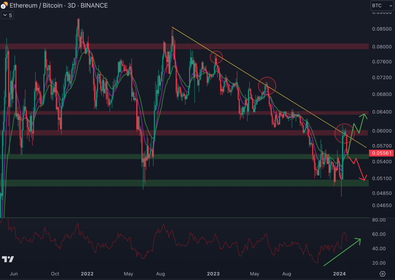
Task: Open chart settings via the gear icon
Action: click(383, 274)
